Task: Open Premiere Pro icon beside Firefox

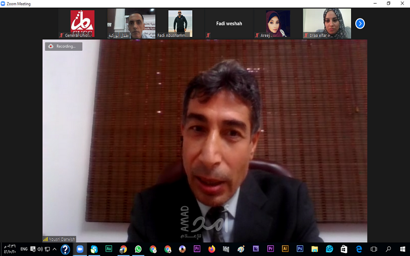Action: click(x=197, y=249)
